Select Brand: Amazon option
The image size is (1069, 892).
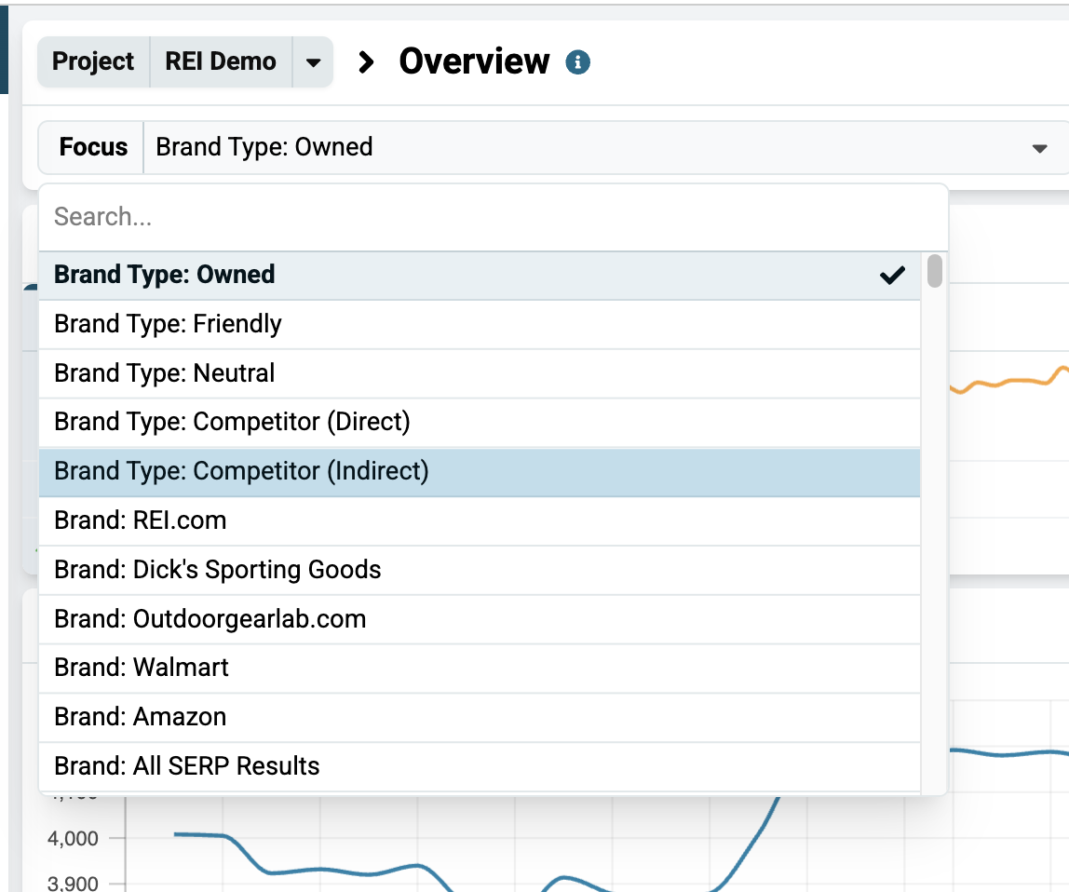(480, 717)
